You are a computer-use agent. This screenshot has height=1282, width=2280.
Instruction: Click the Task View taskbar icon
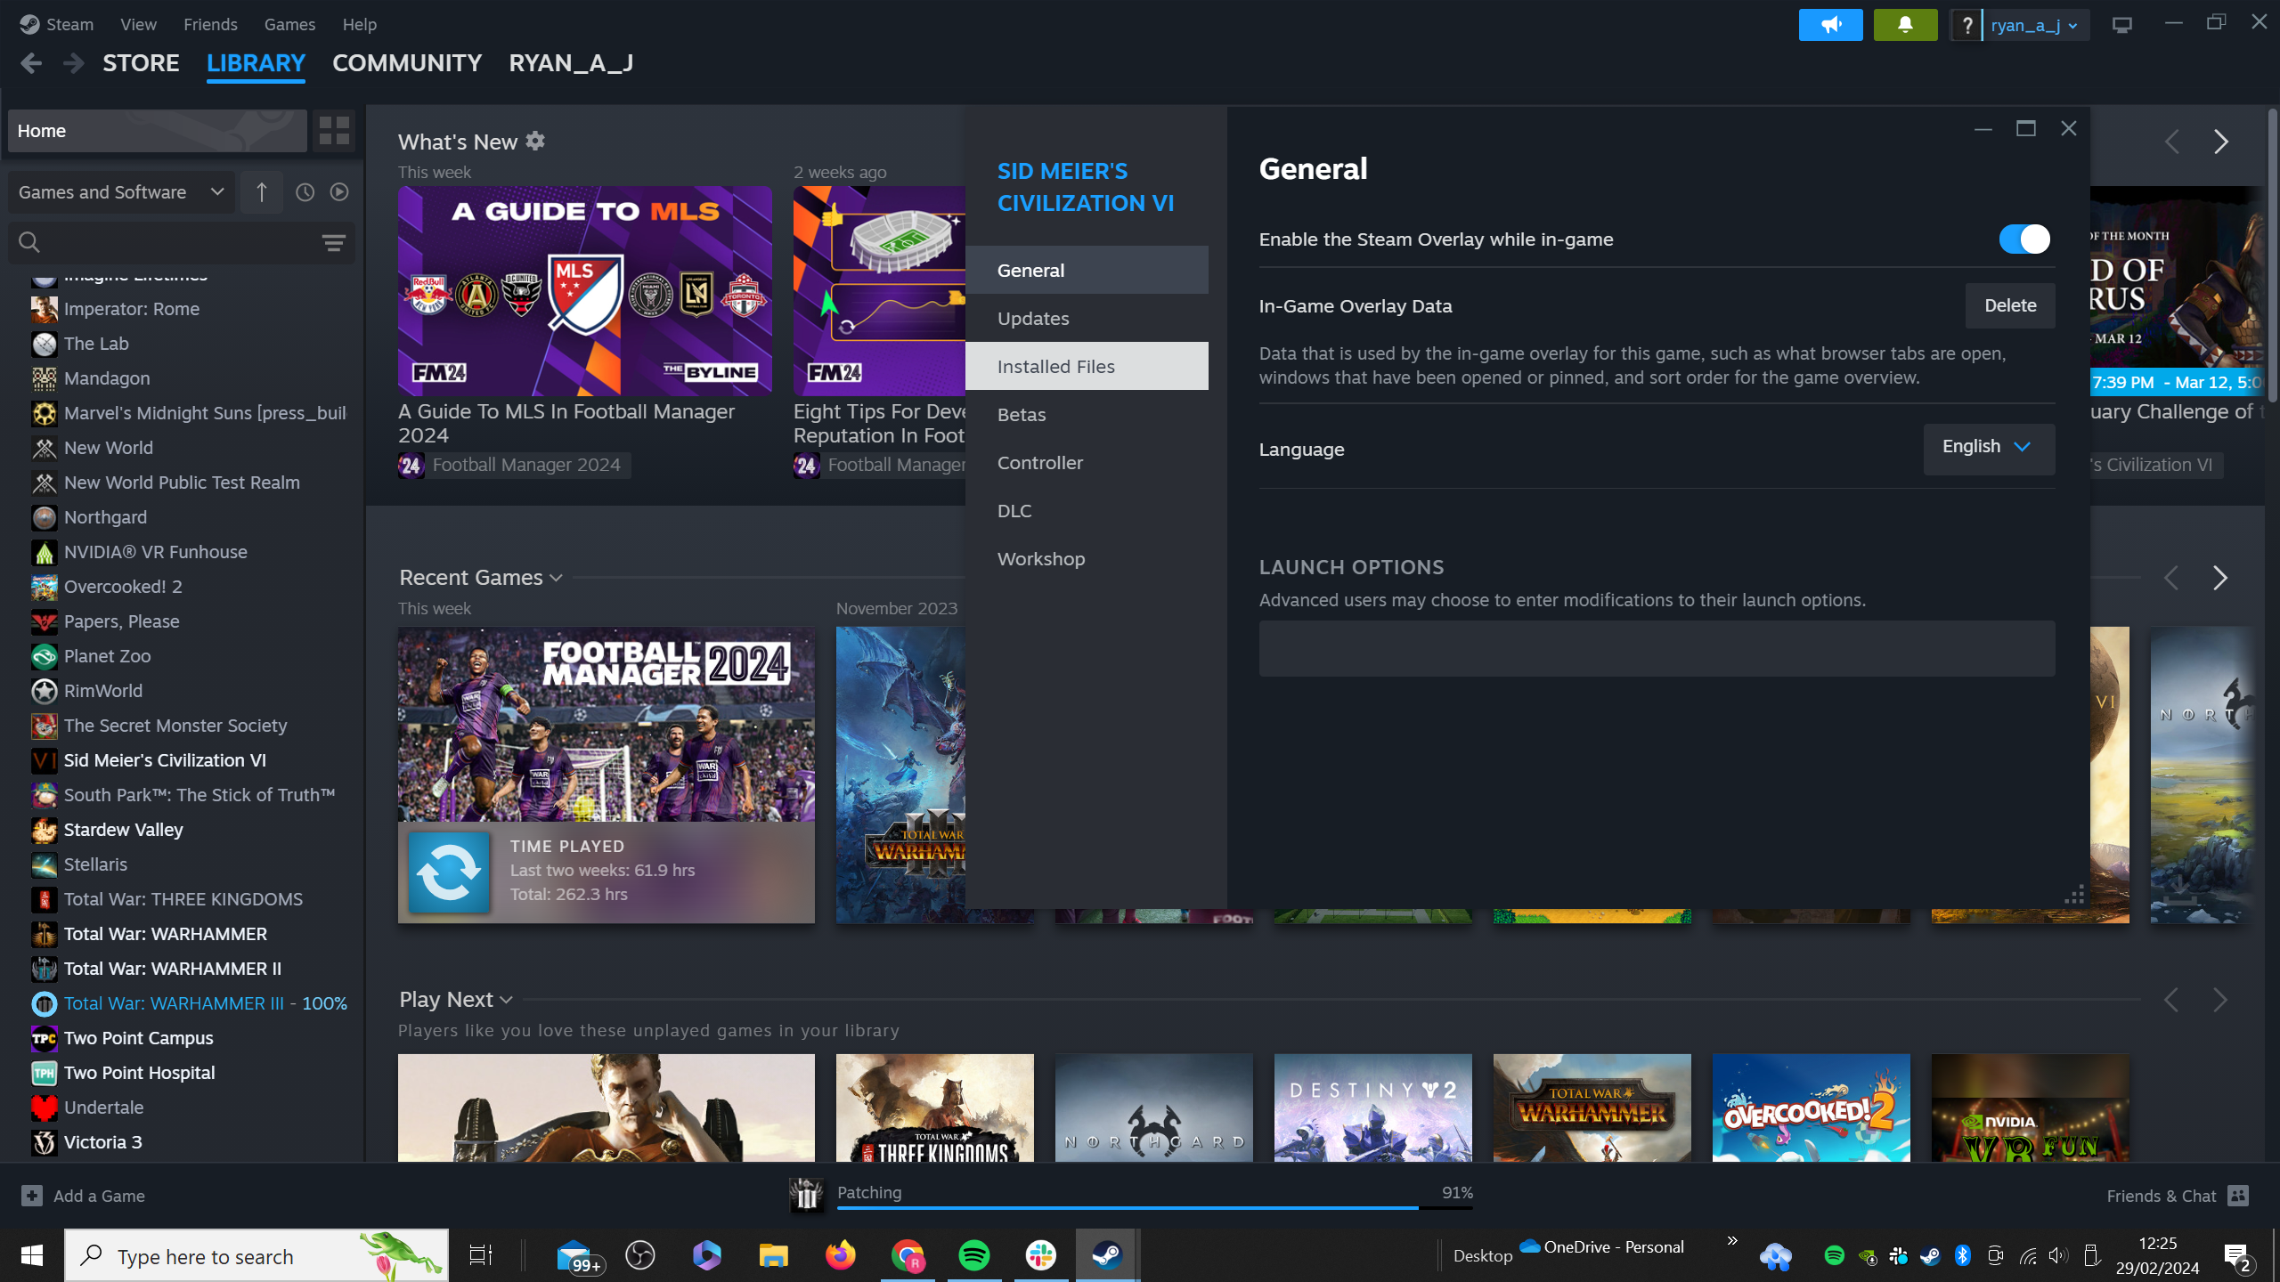[x=481, y=1255]
